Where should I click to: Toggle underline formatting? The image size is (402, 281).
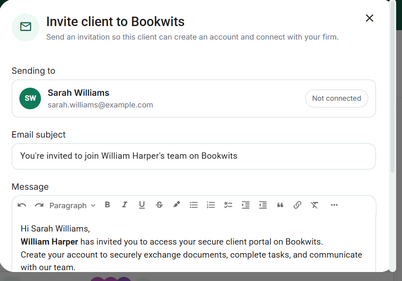point(142,205)
